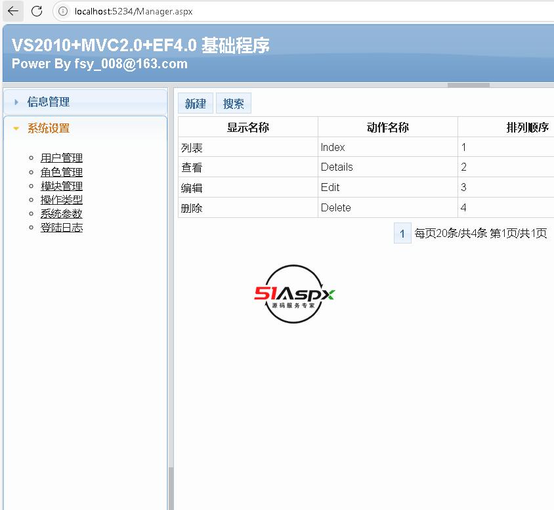The width and height of the screenshot is (554, 510).
Task: Go to page 1 in pager
Action: point(402,233)
